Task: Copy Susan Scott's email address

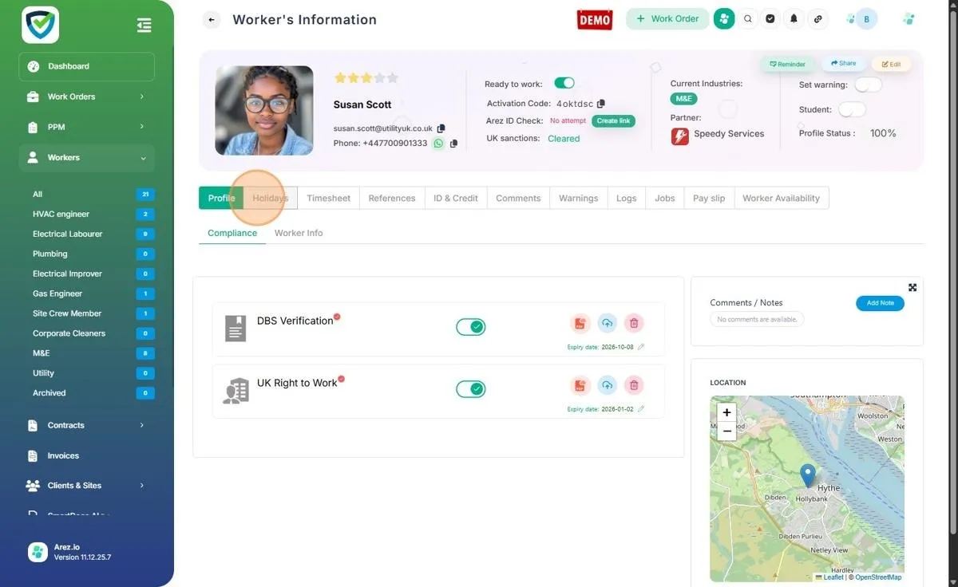Action: [x=441, y=128]
